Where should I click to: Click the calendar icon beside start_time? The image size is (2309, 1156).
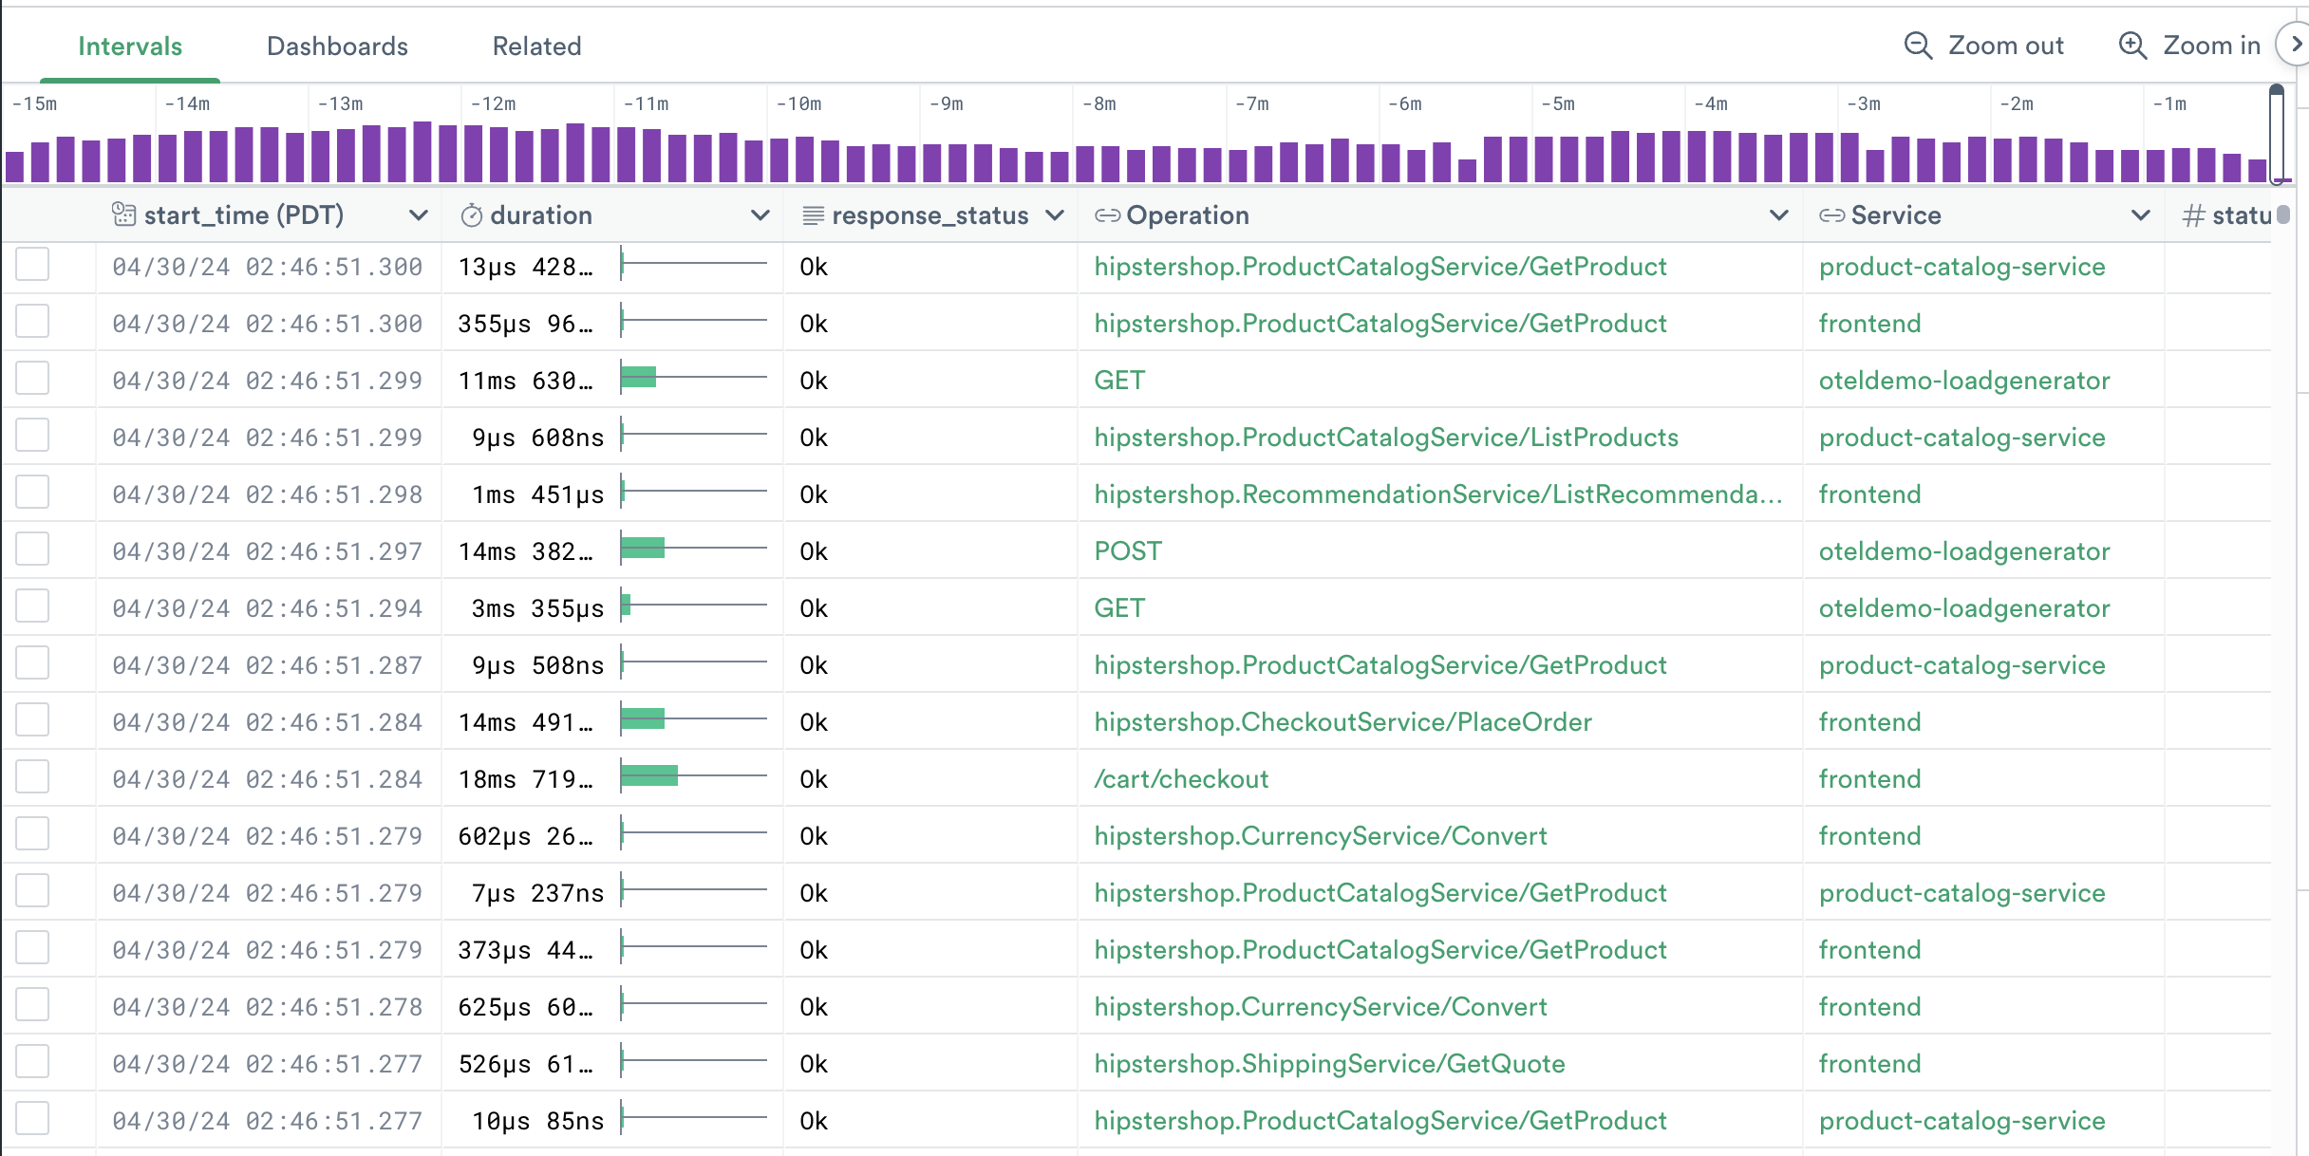tap(123, 214)
